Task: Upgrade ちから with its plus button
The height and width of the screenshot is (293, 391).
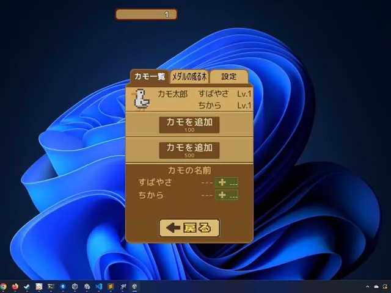Action: (227, 195)
